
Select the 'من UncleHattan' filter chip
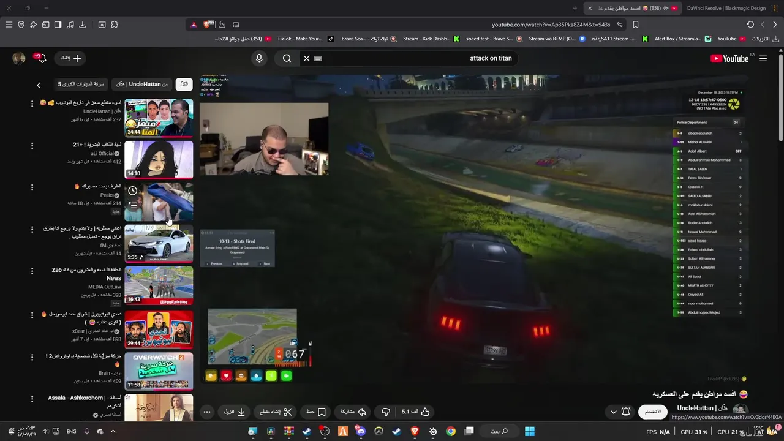point(142,84)
